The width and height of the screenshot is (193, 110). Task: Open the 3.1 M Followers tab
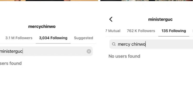(x=19, y=38)
